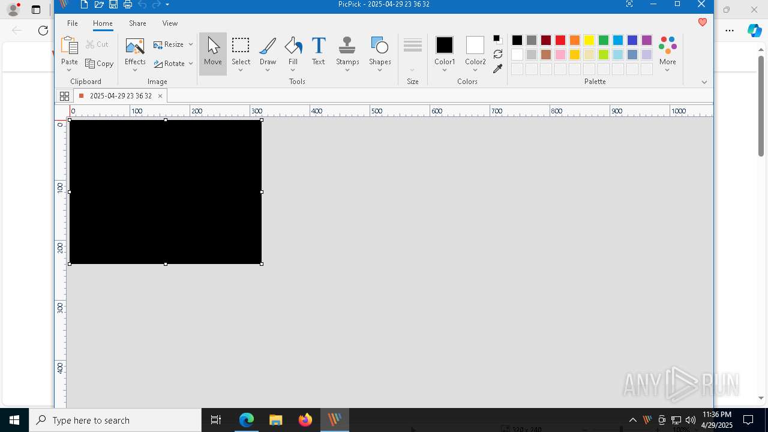Expand the Stamps dropdown arrow
The width and height of the screenshot is (768, 432).
click(x=347, y=70)
